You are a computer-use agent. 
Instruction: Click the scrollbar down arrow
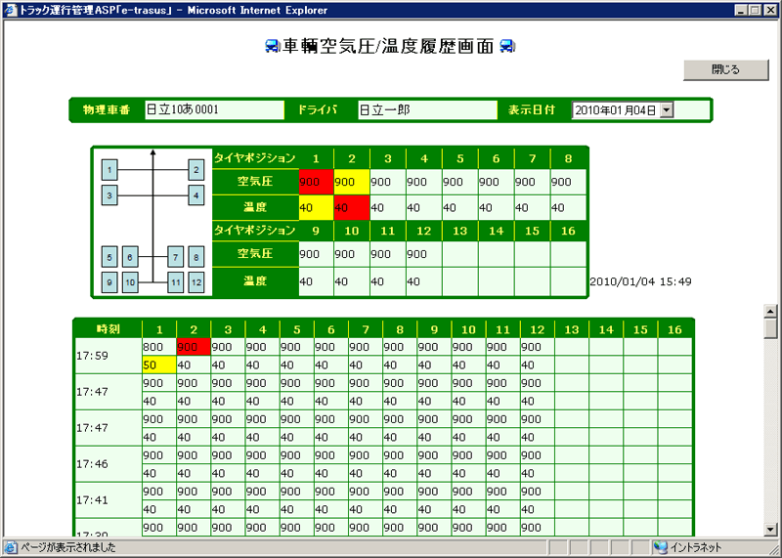(x=771, y=529)
